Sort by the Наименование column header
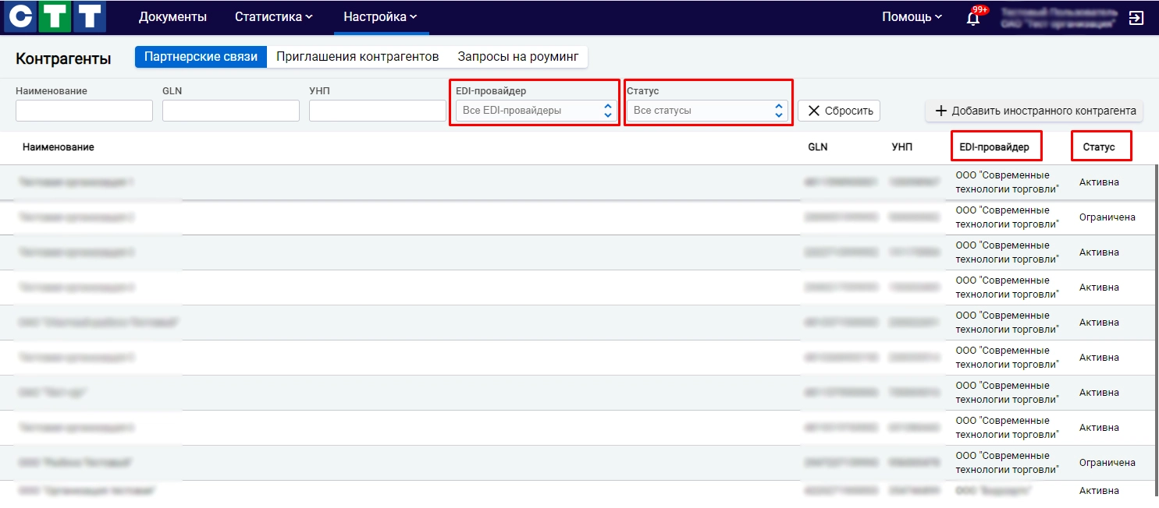1159x508 pixels. tap(59, 147)
